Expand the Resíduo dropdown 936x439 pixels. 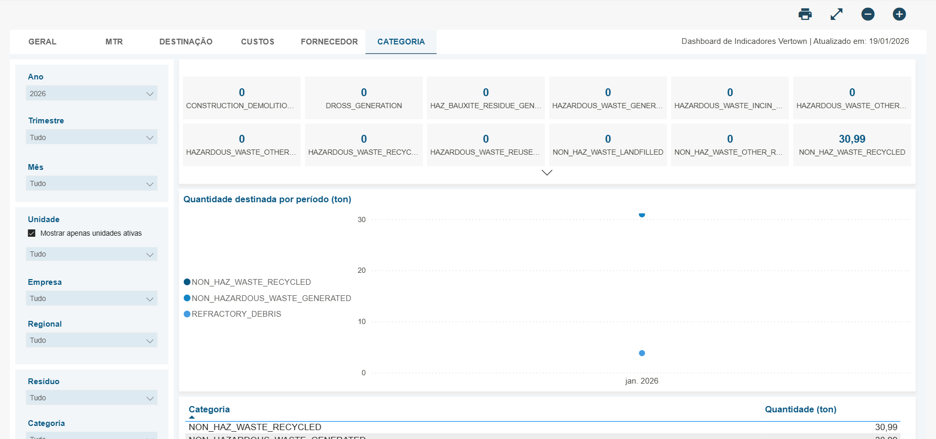(92, 398)
